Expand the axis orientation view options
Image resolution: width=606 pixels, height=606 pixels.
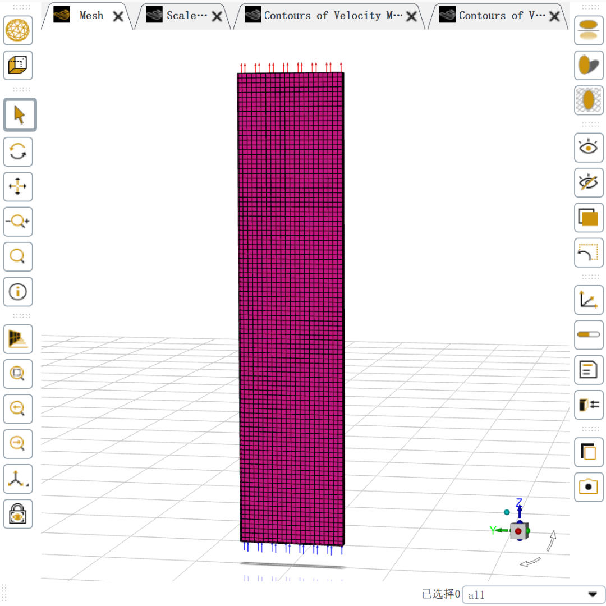18,479
